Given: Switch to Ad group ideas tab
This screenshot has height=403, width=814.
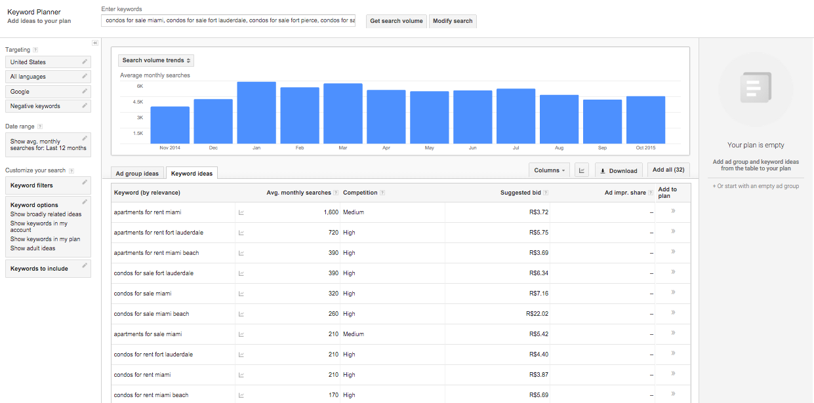Looking at the screenshot, I should point(137,174).
